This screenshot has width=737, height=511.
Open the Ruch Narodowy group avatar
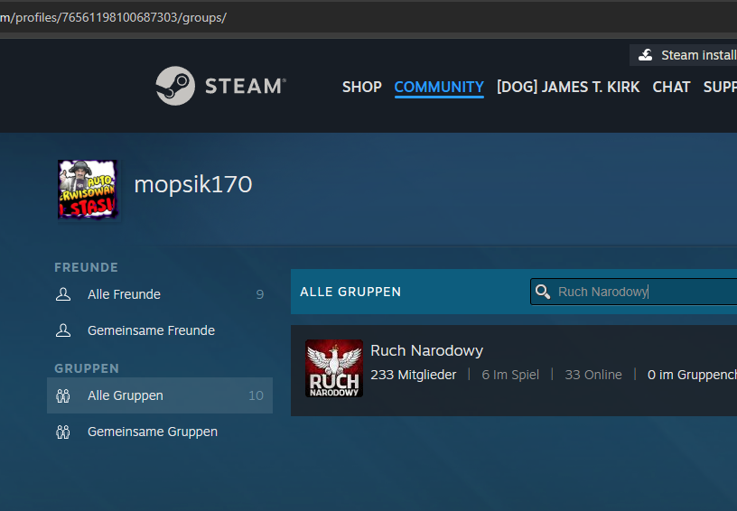[x=334, y=368]
